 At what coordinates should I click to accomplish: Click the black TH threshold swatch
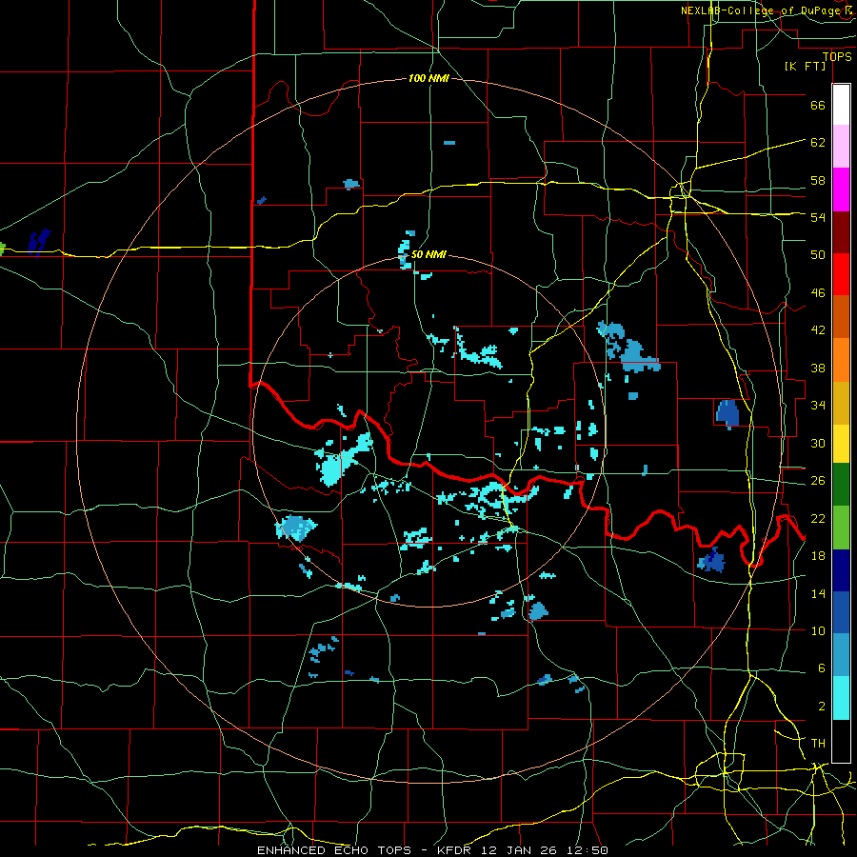(841, 741)
